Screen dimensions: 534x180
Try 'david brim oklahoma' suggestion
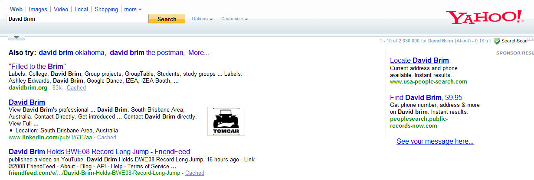click(x=72, y=53)
